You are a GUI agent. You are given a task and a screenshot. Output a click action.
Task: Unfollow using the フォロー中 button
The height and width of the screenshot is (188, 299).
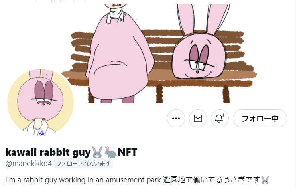pos(260,118)
